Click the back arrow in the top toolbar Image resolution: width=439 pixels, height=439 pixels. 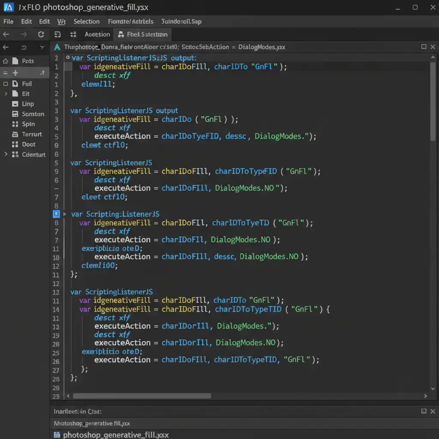coord(6,35)
